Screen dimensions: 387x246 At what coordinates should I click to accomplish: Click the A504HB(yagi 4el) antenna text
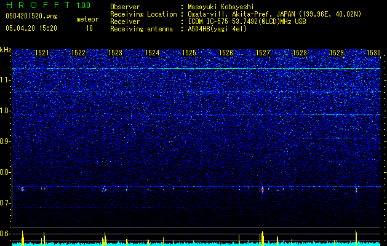(x=217, y=29)
